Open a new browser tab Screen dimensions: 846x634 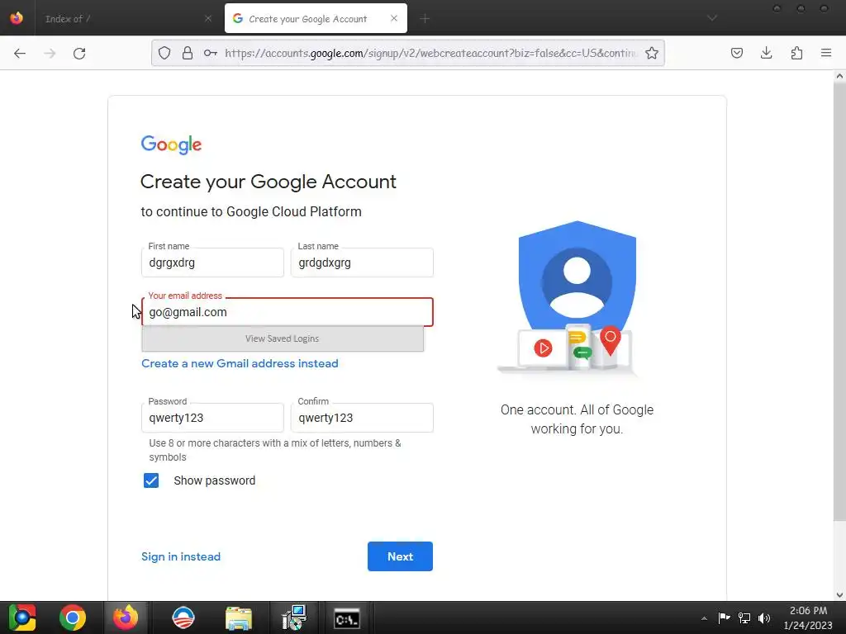click(425, 19)
